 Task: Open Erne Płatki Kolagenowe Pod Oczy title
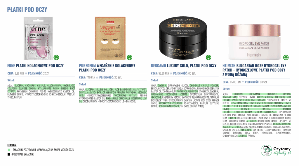(35, 66)
